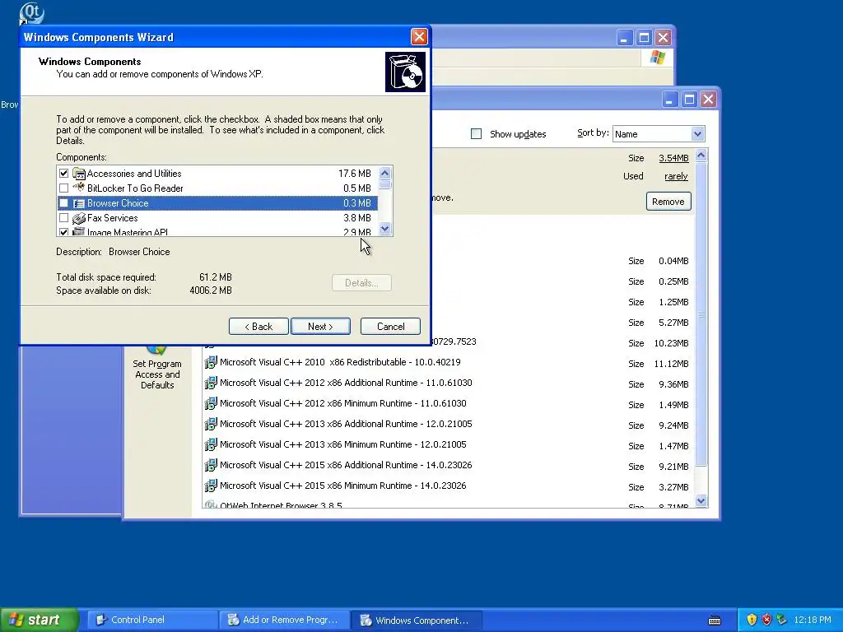
Task: Select Visual C++ 2015 x86 Additional Runtime entry
Action: (x=346, y=465)
